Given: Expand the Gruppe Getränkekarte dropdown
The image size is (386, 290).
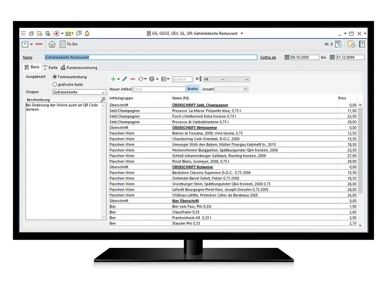Looking at the screenshot, I should point(103,92).
